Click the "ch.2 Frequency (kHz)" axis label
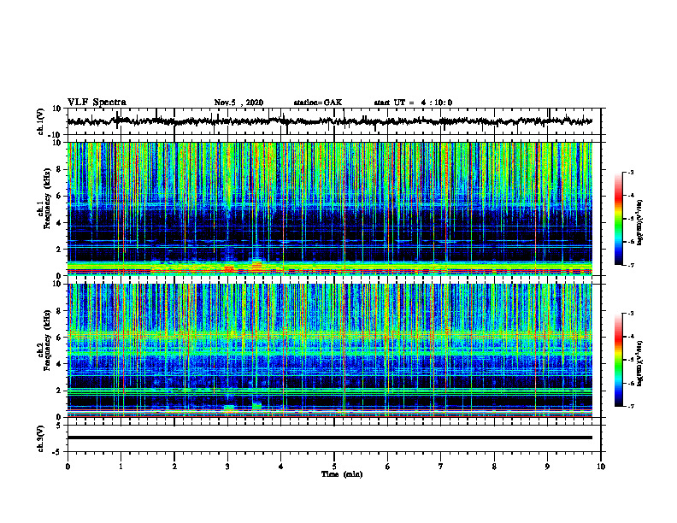Image resolution: width=677 pixels, height=523 pixels. (44, 340)
